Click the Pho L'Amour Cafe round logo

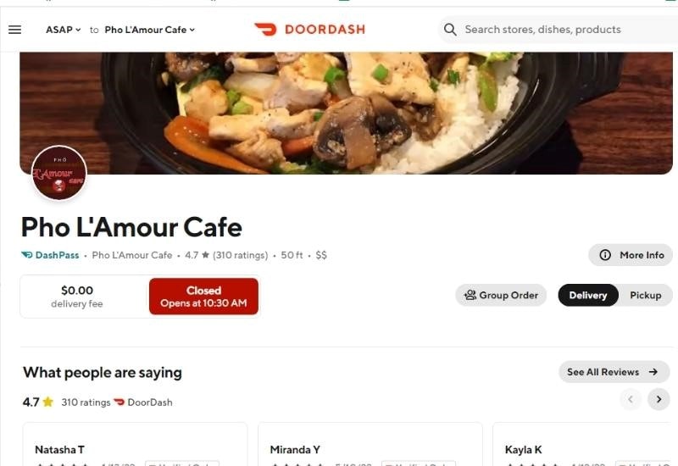click(x=59, y=173)
